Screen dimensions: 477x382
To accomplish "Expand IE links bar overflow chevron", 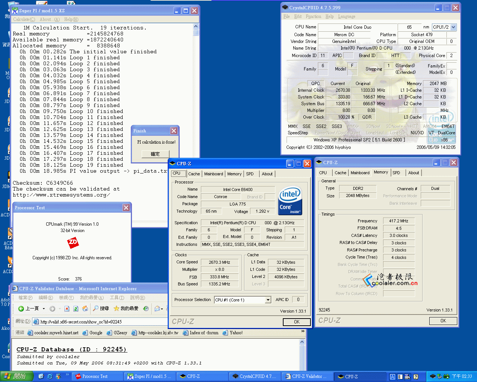I will point(303,331).
